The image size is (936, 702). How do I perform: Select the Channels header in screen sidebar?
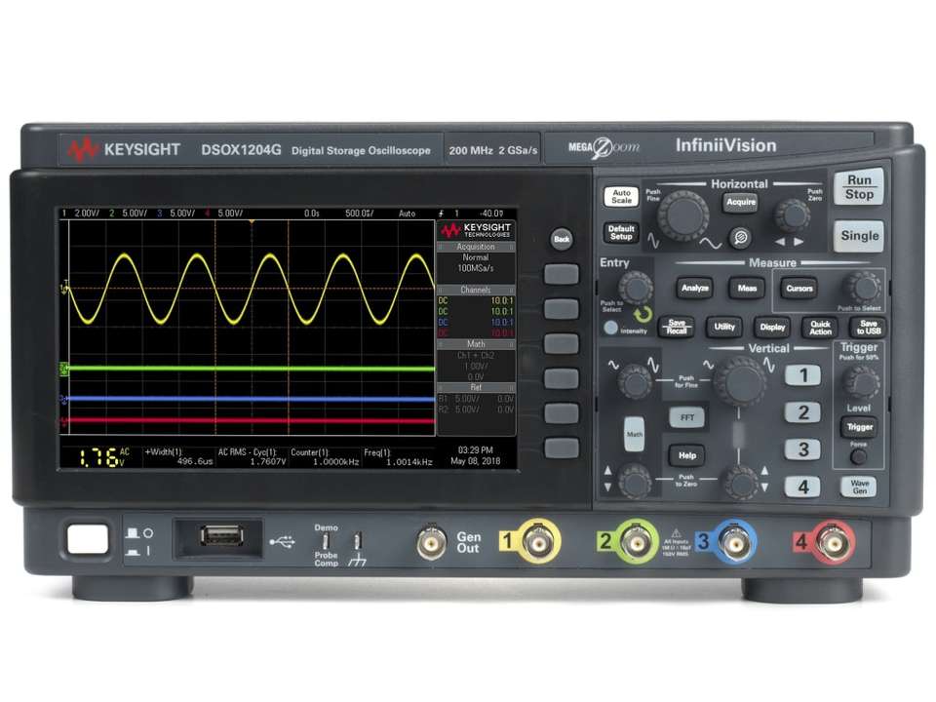(476, 291)
